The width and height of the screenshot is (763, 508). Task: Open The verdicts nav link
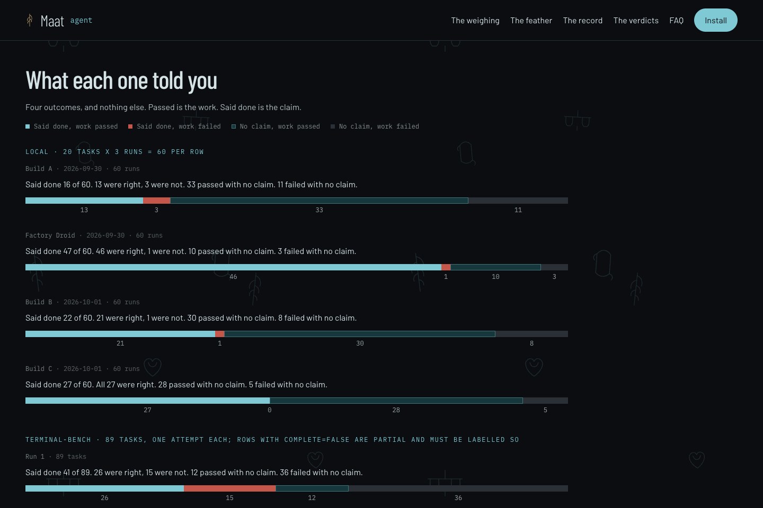636,20
